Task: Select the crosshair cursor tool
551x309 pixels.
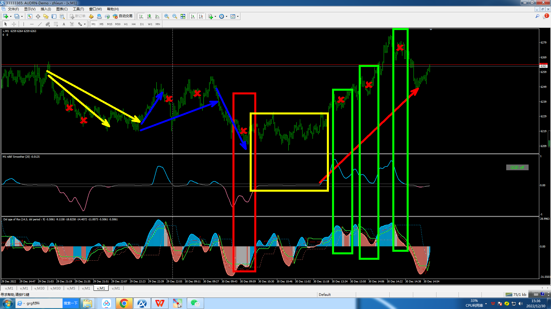Action: 14,24
